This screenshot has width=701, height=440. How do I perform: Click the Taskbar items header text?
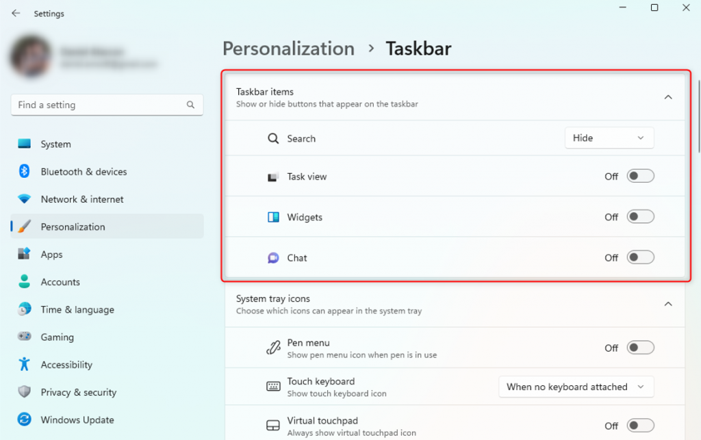pyautogui.click(x=265, y=92)
